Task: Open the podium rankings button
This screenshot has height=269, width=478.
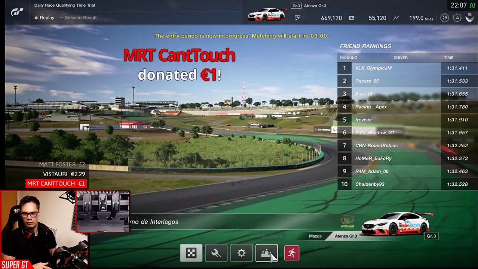Action: 266,253
